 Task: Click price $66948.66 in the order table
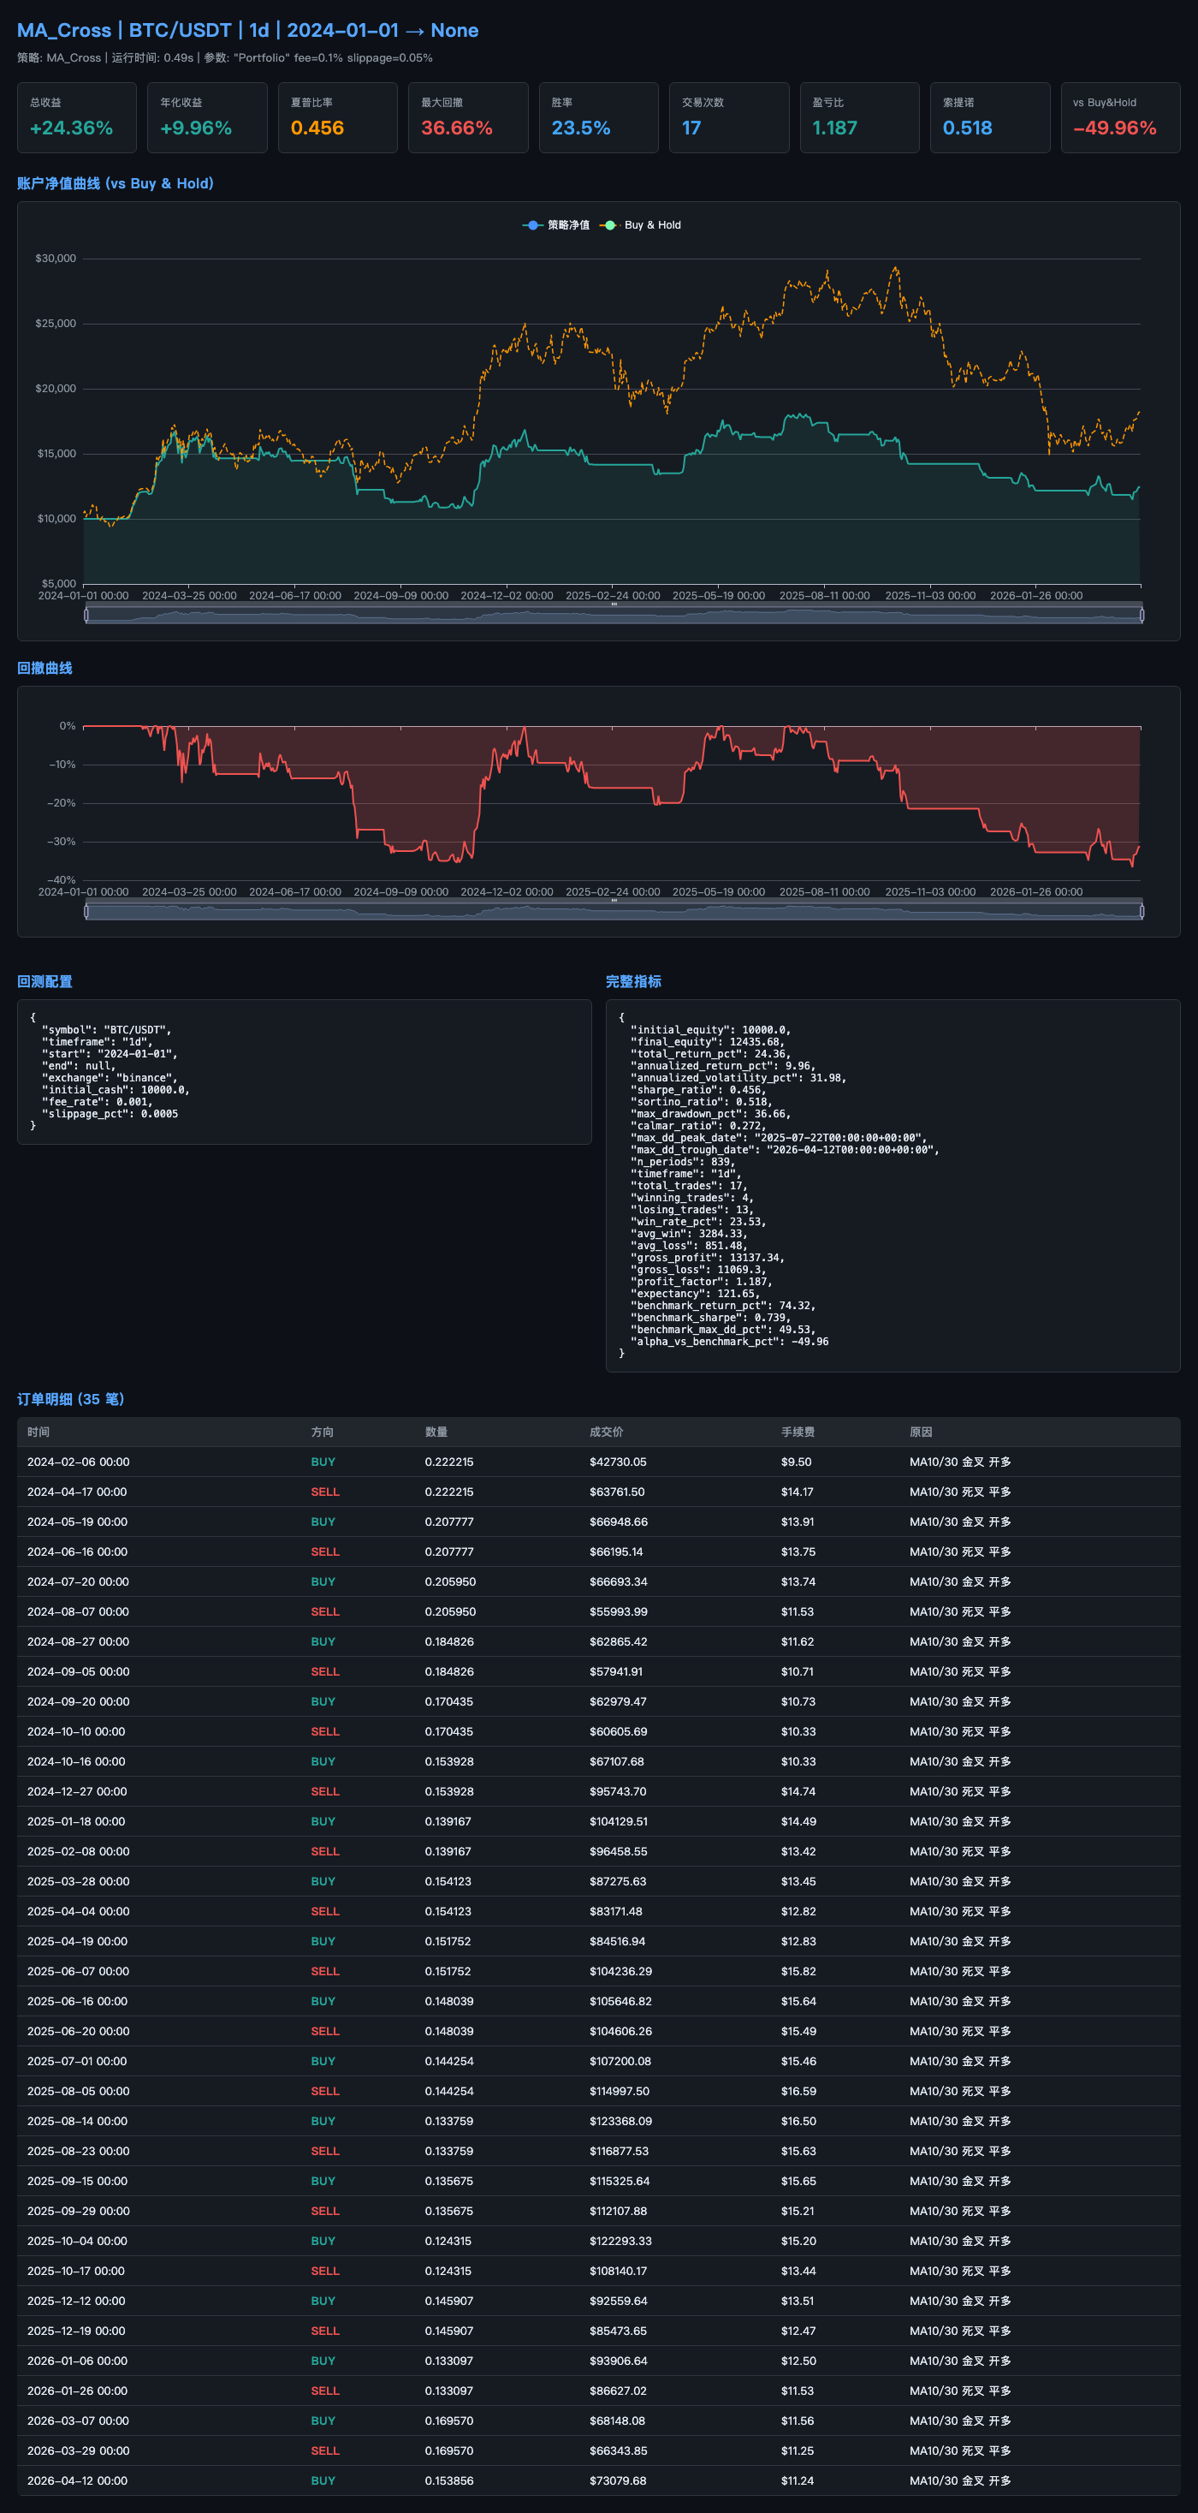(618, 1521)
